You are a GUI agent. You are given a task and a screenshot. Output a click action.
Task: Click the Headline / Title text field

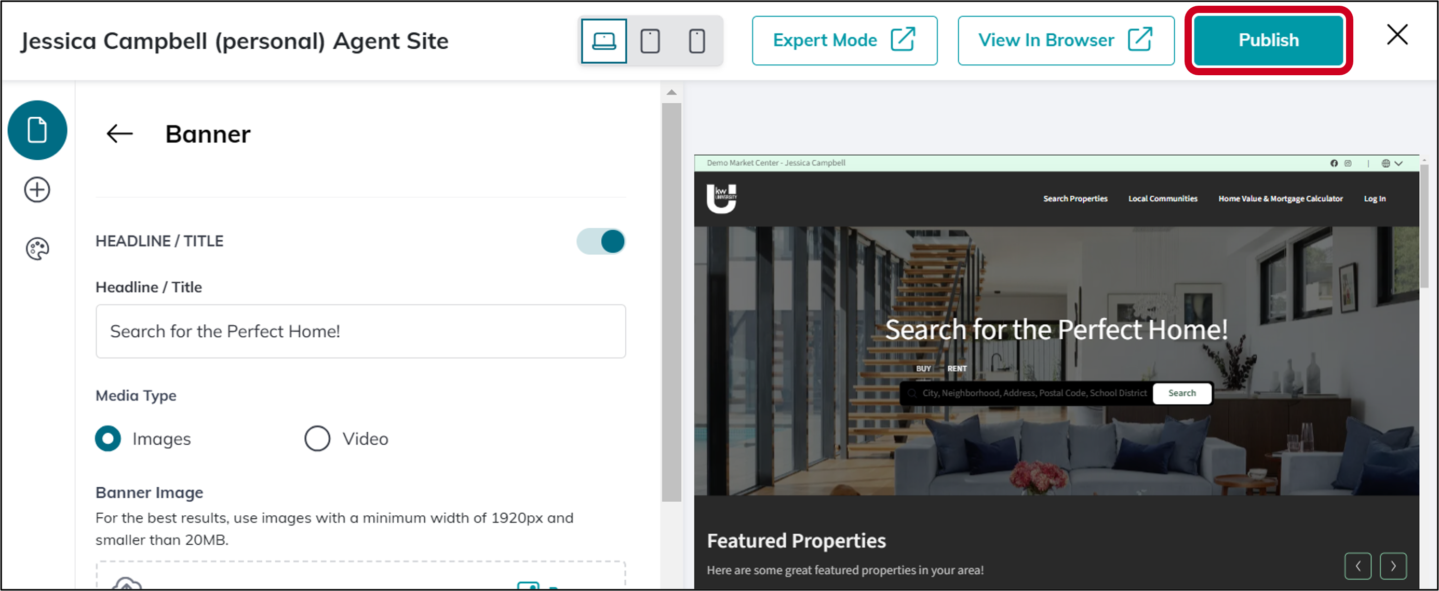tap(360, 331)
